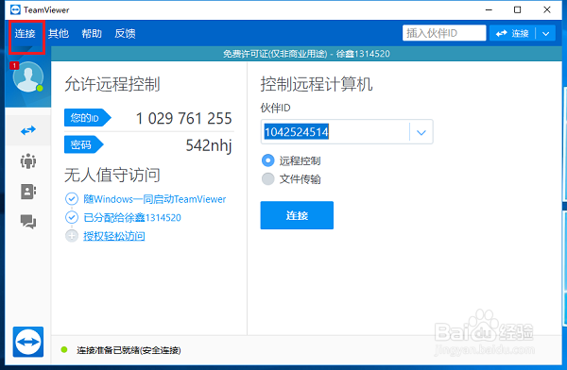567x370 pixels.
Task: Click the 您的ID label tag
Action: pyautogui.click(x=88, y=118)
